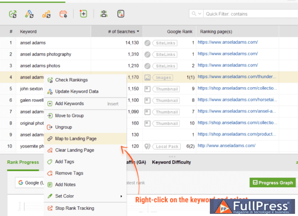298x216 pixels.
Task: Select Add Keywords in context menu
Action: click(x=85, y=104)
